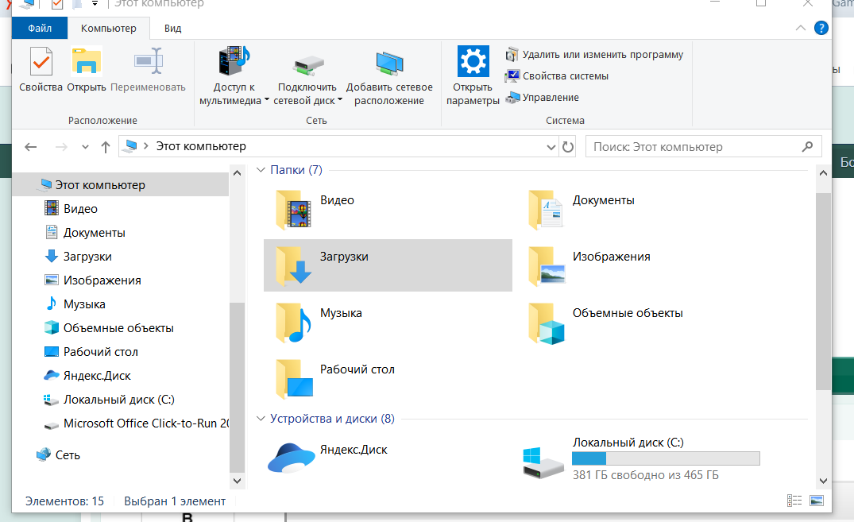Viewport: 854px width, 522px height.
Task: Click the Выбран 1 элемент status text
Action: pyautogui.click(x=175, y=501)
